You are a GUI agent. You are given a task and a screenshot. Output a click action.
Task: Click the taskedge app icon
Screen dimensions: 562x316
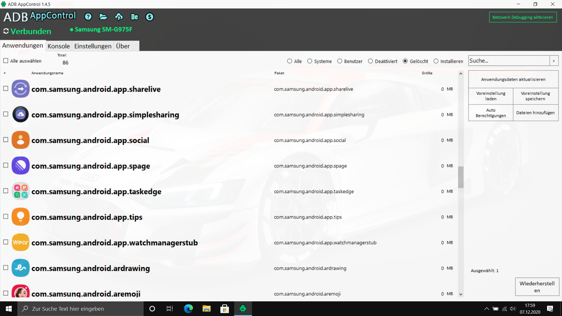(20, 191)
